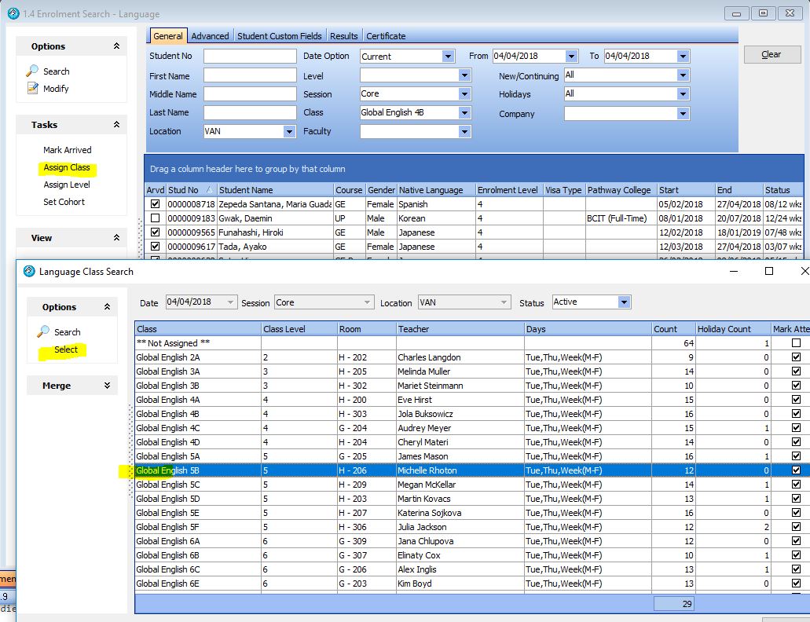
Task: Check Arvd box for Gwak, Daemin
Action: [x=155, y=218]
